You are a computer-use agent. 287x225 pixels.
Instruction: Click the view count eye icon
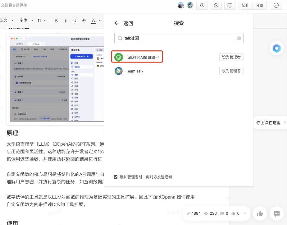[206, 213]
